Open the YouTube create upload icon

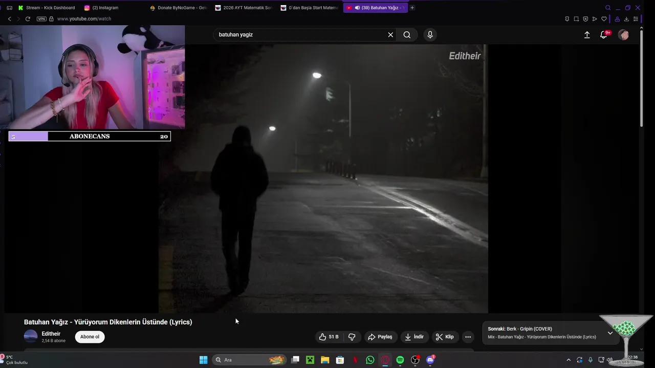point(587,35)
